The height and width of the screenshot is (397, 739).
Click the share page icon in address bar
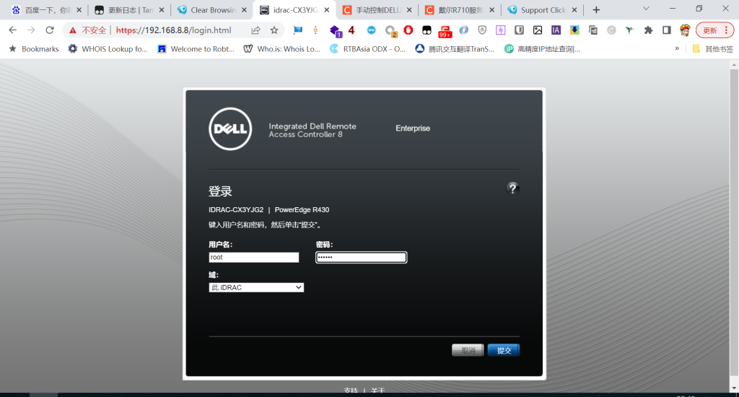255,30
